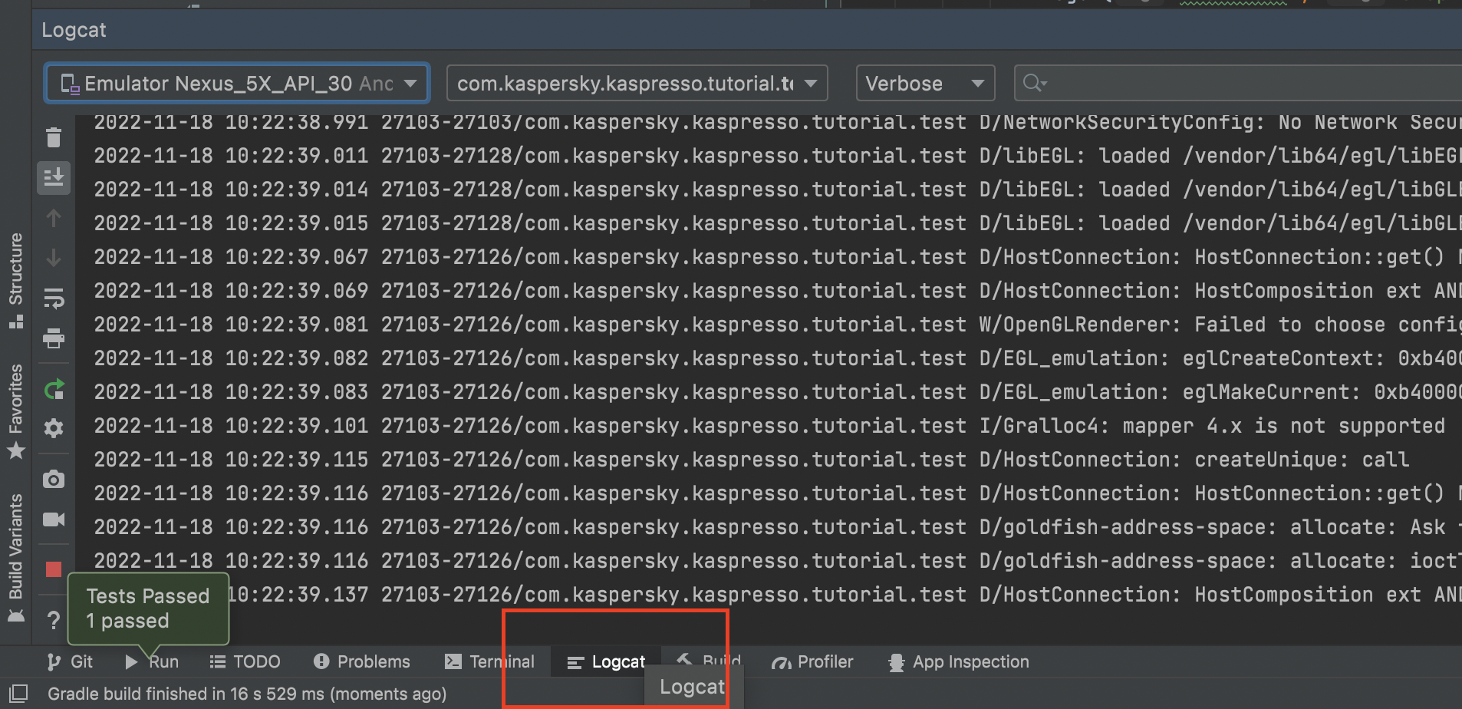
Task: Open the Run tool window tab
Action: click(x=152, y=661)
